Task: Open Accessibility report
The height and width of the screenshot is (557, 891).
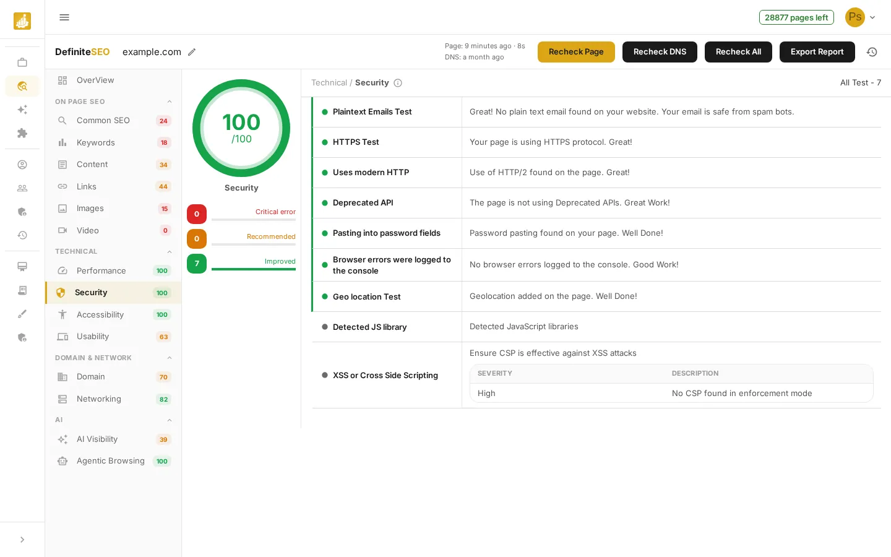Action: pos(113,314)
